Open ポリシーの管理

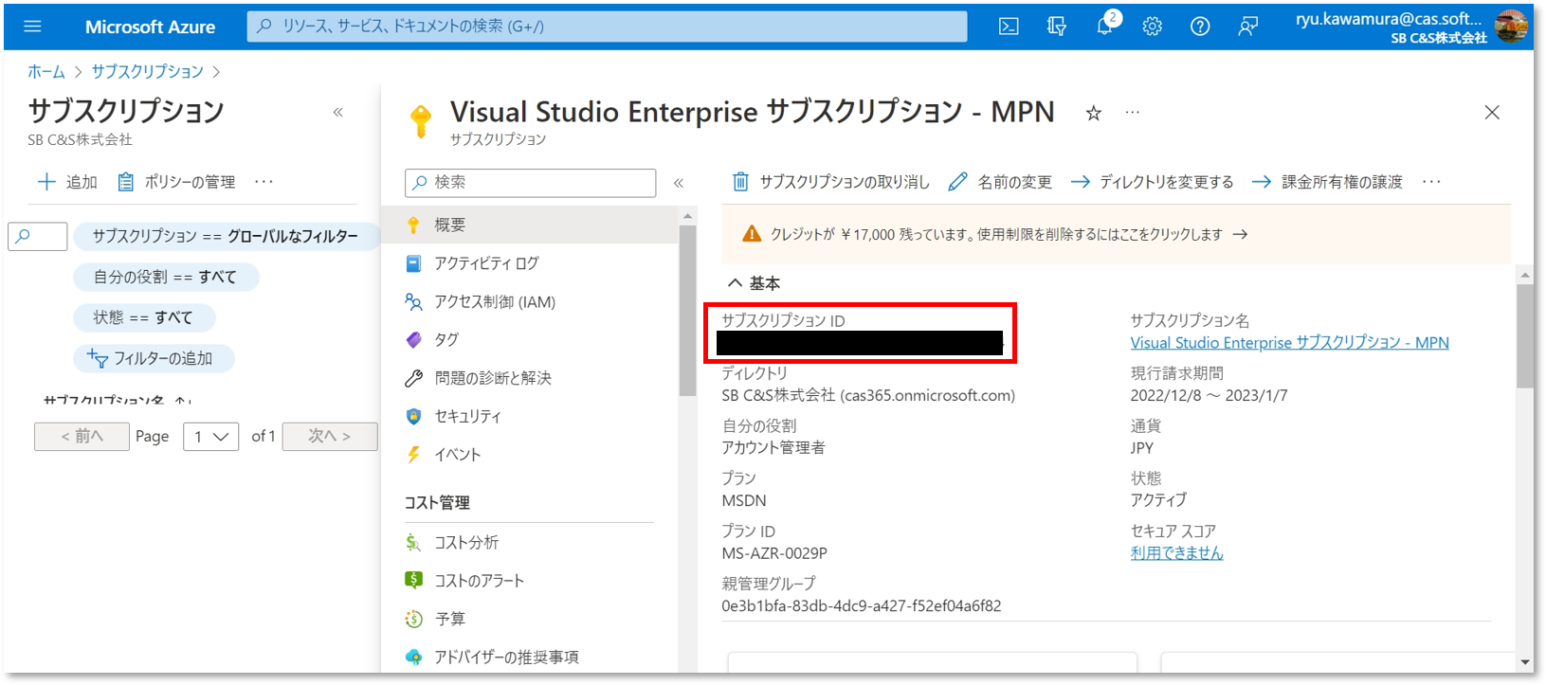[x=176, y=182]
